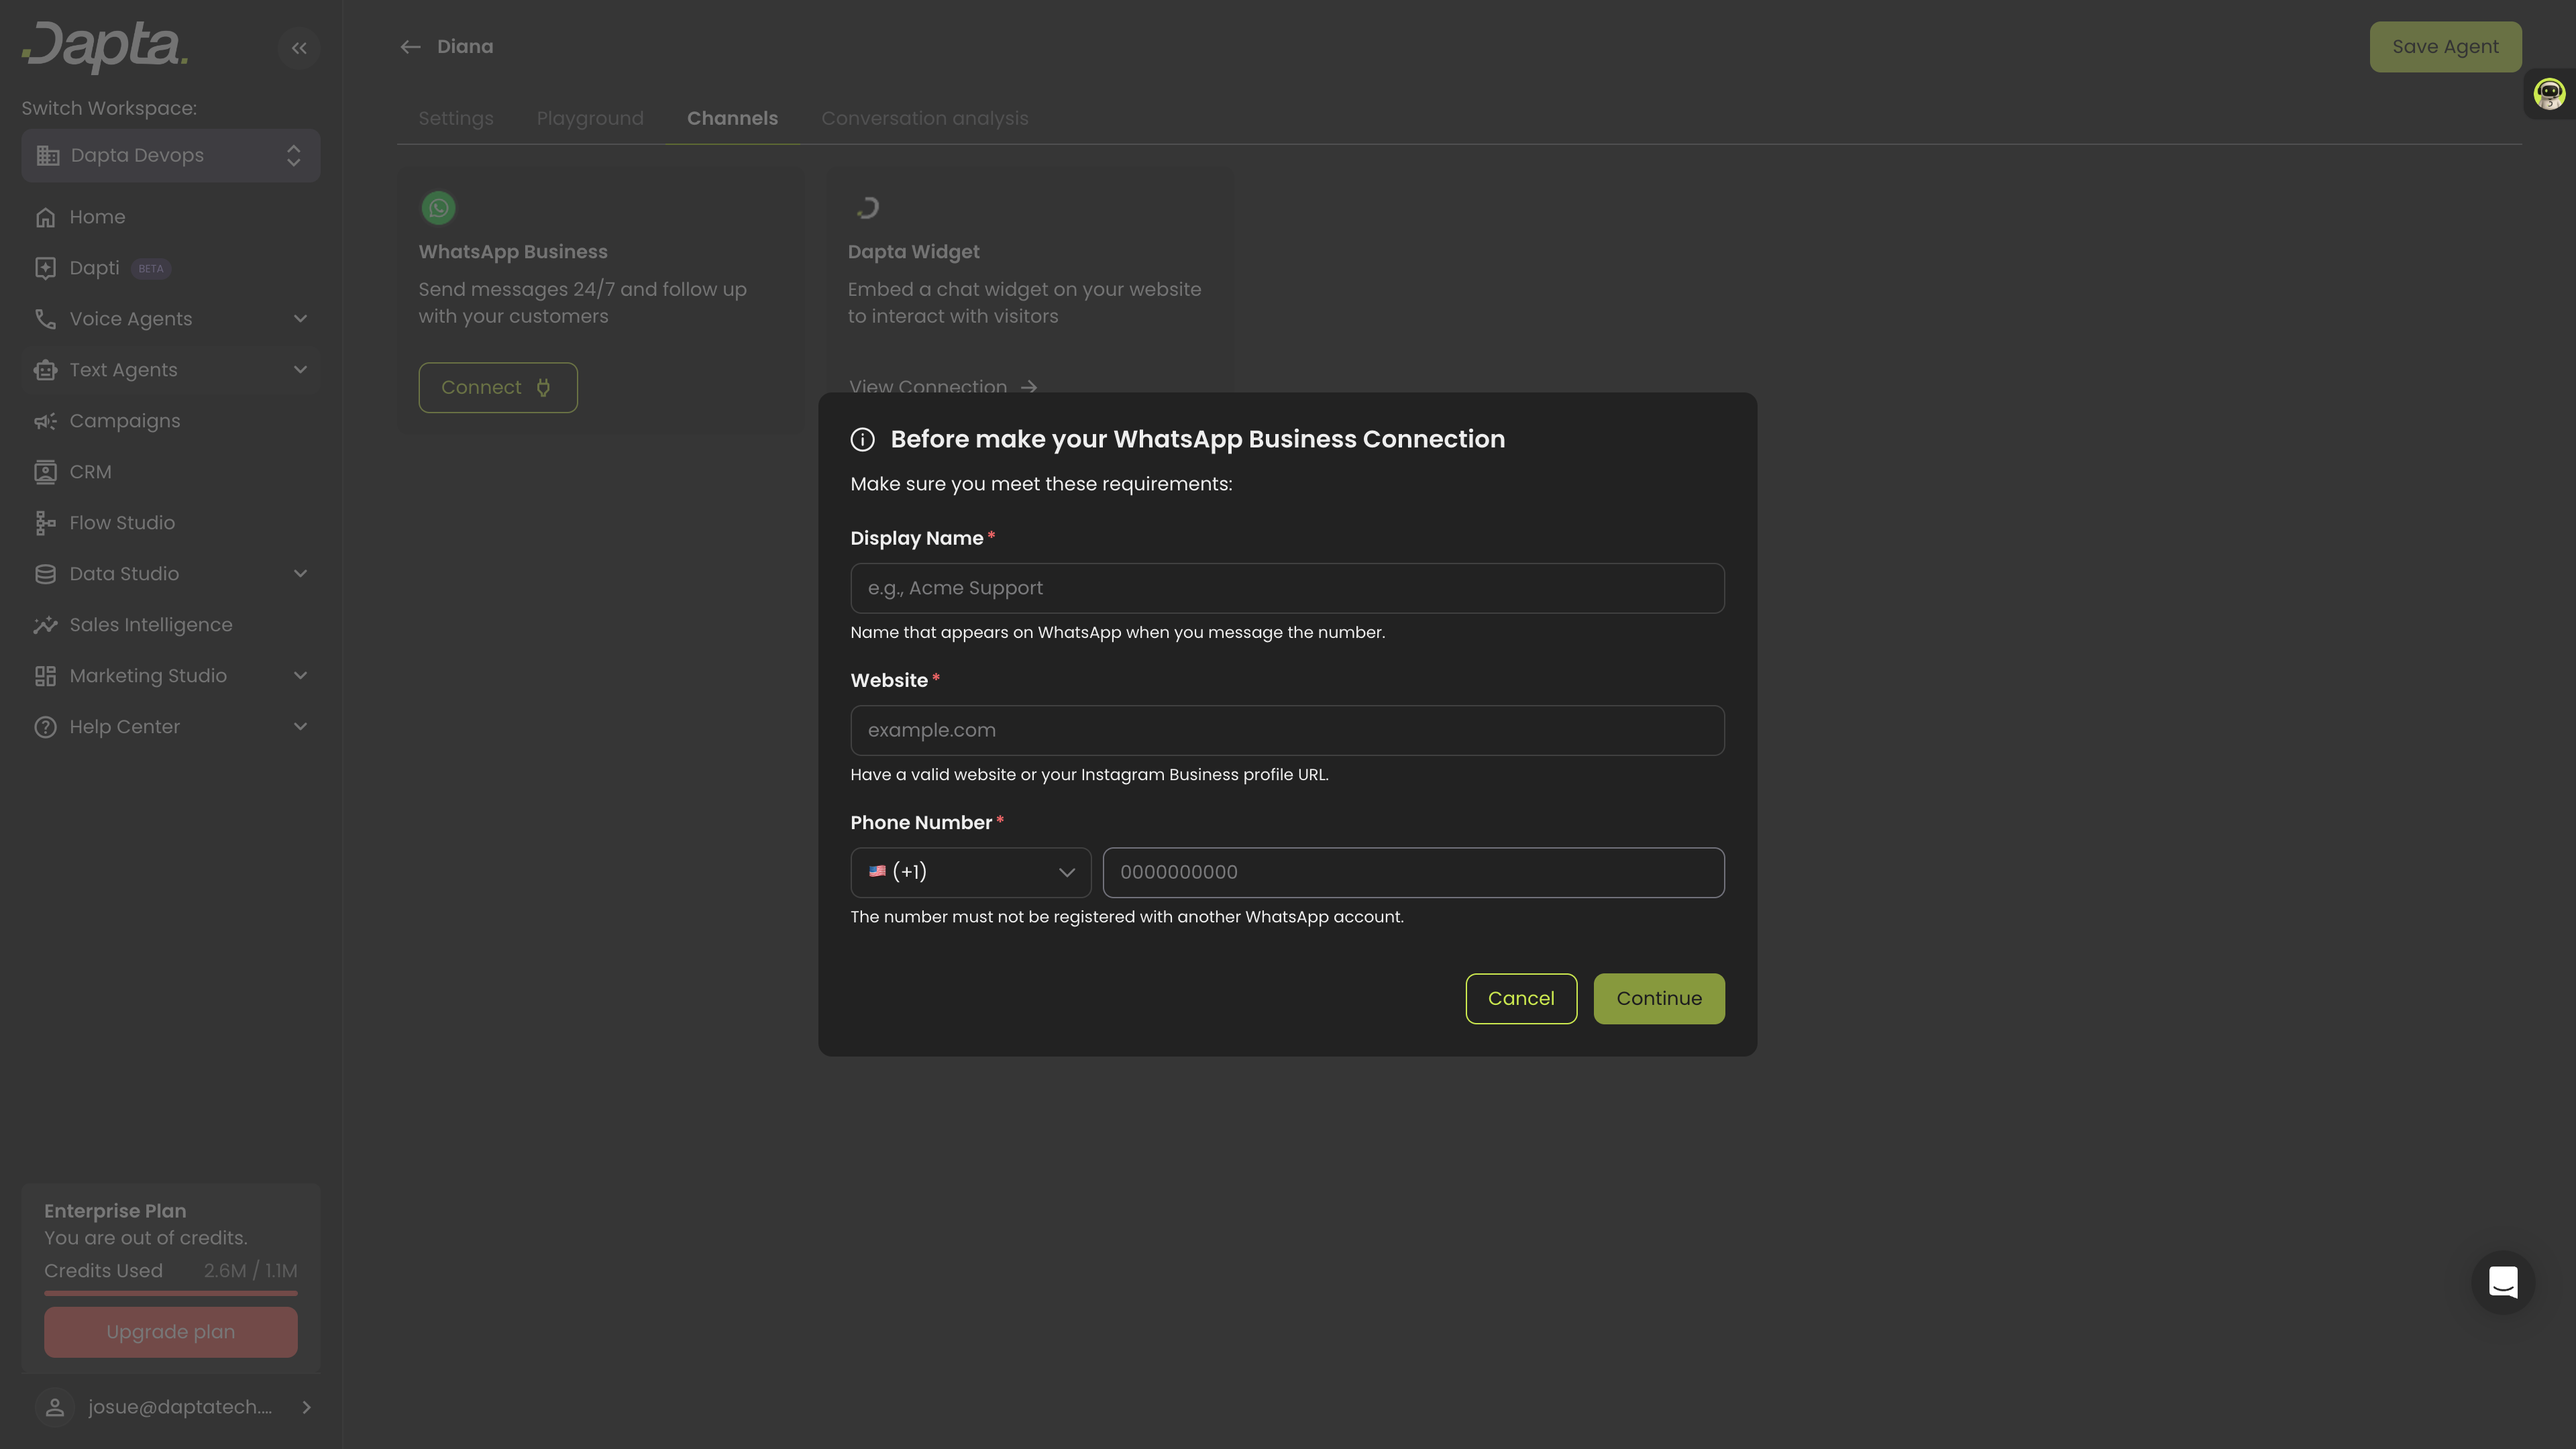
Task: Expand Help Center submenu chevron
Action: 300,727
